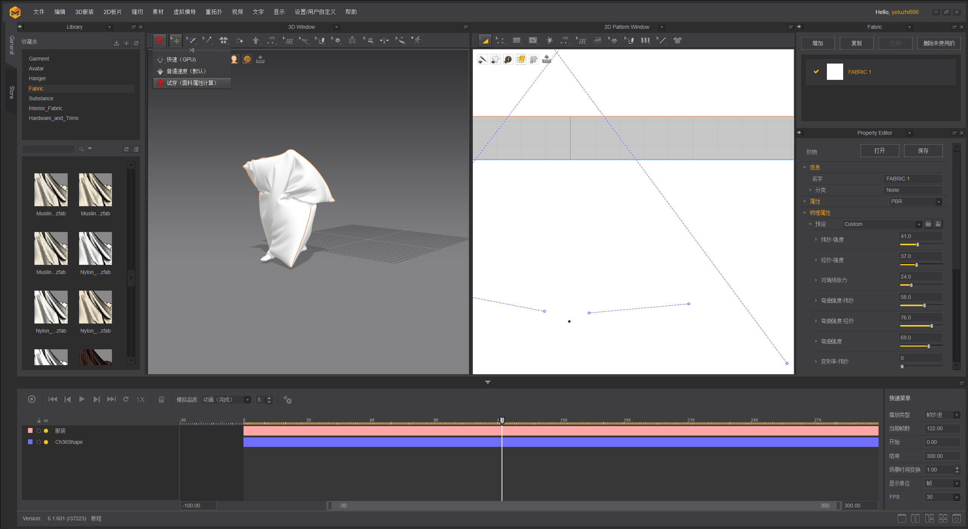Select the zipper tool in 3D toolbar
968x529 pixels.
(x=352, y=40)
